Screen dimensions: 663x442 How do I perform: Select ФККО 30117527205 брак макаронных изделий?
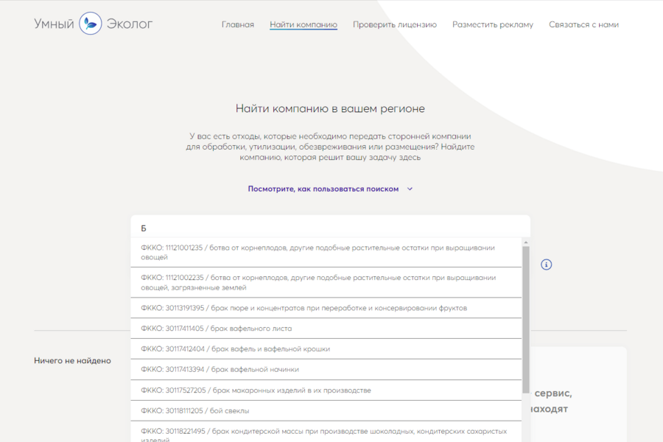[326, 390]
